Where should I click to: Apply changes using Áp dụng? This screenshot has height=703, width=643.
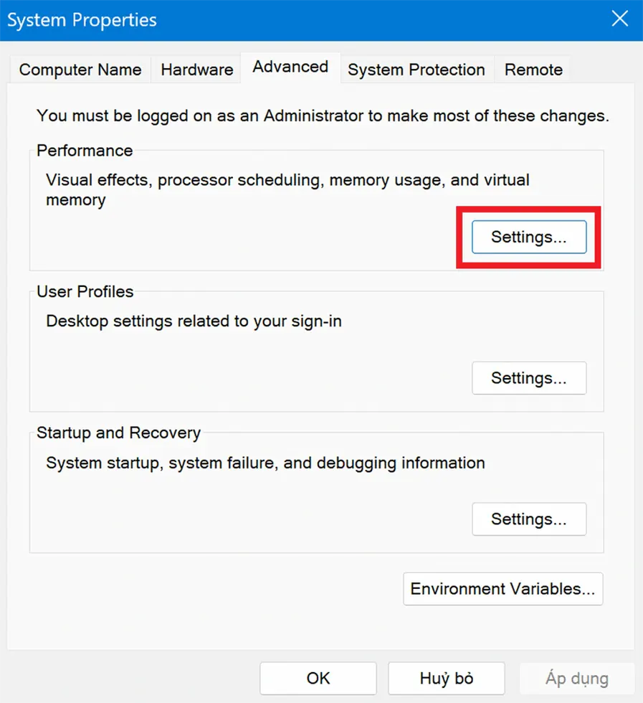click(576, 678)
